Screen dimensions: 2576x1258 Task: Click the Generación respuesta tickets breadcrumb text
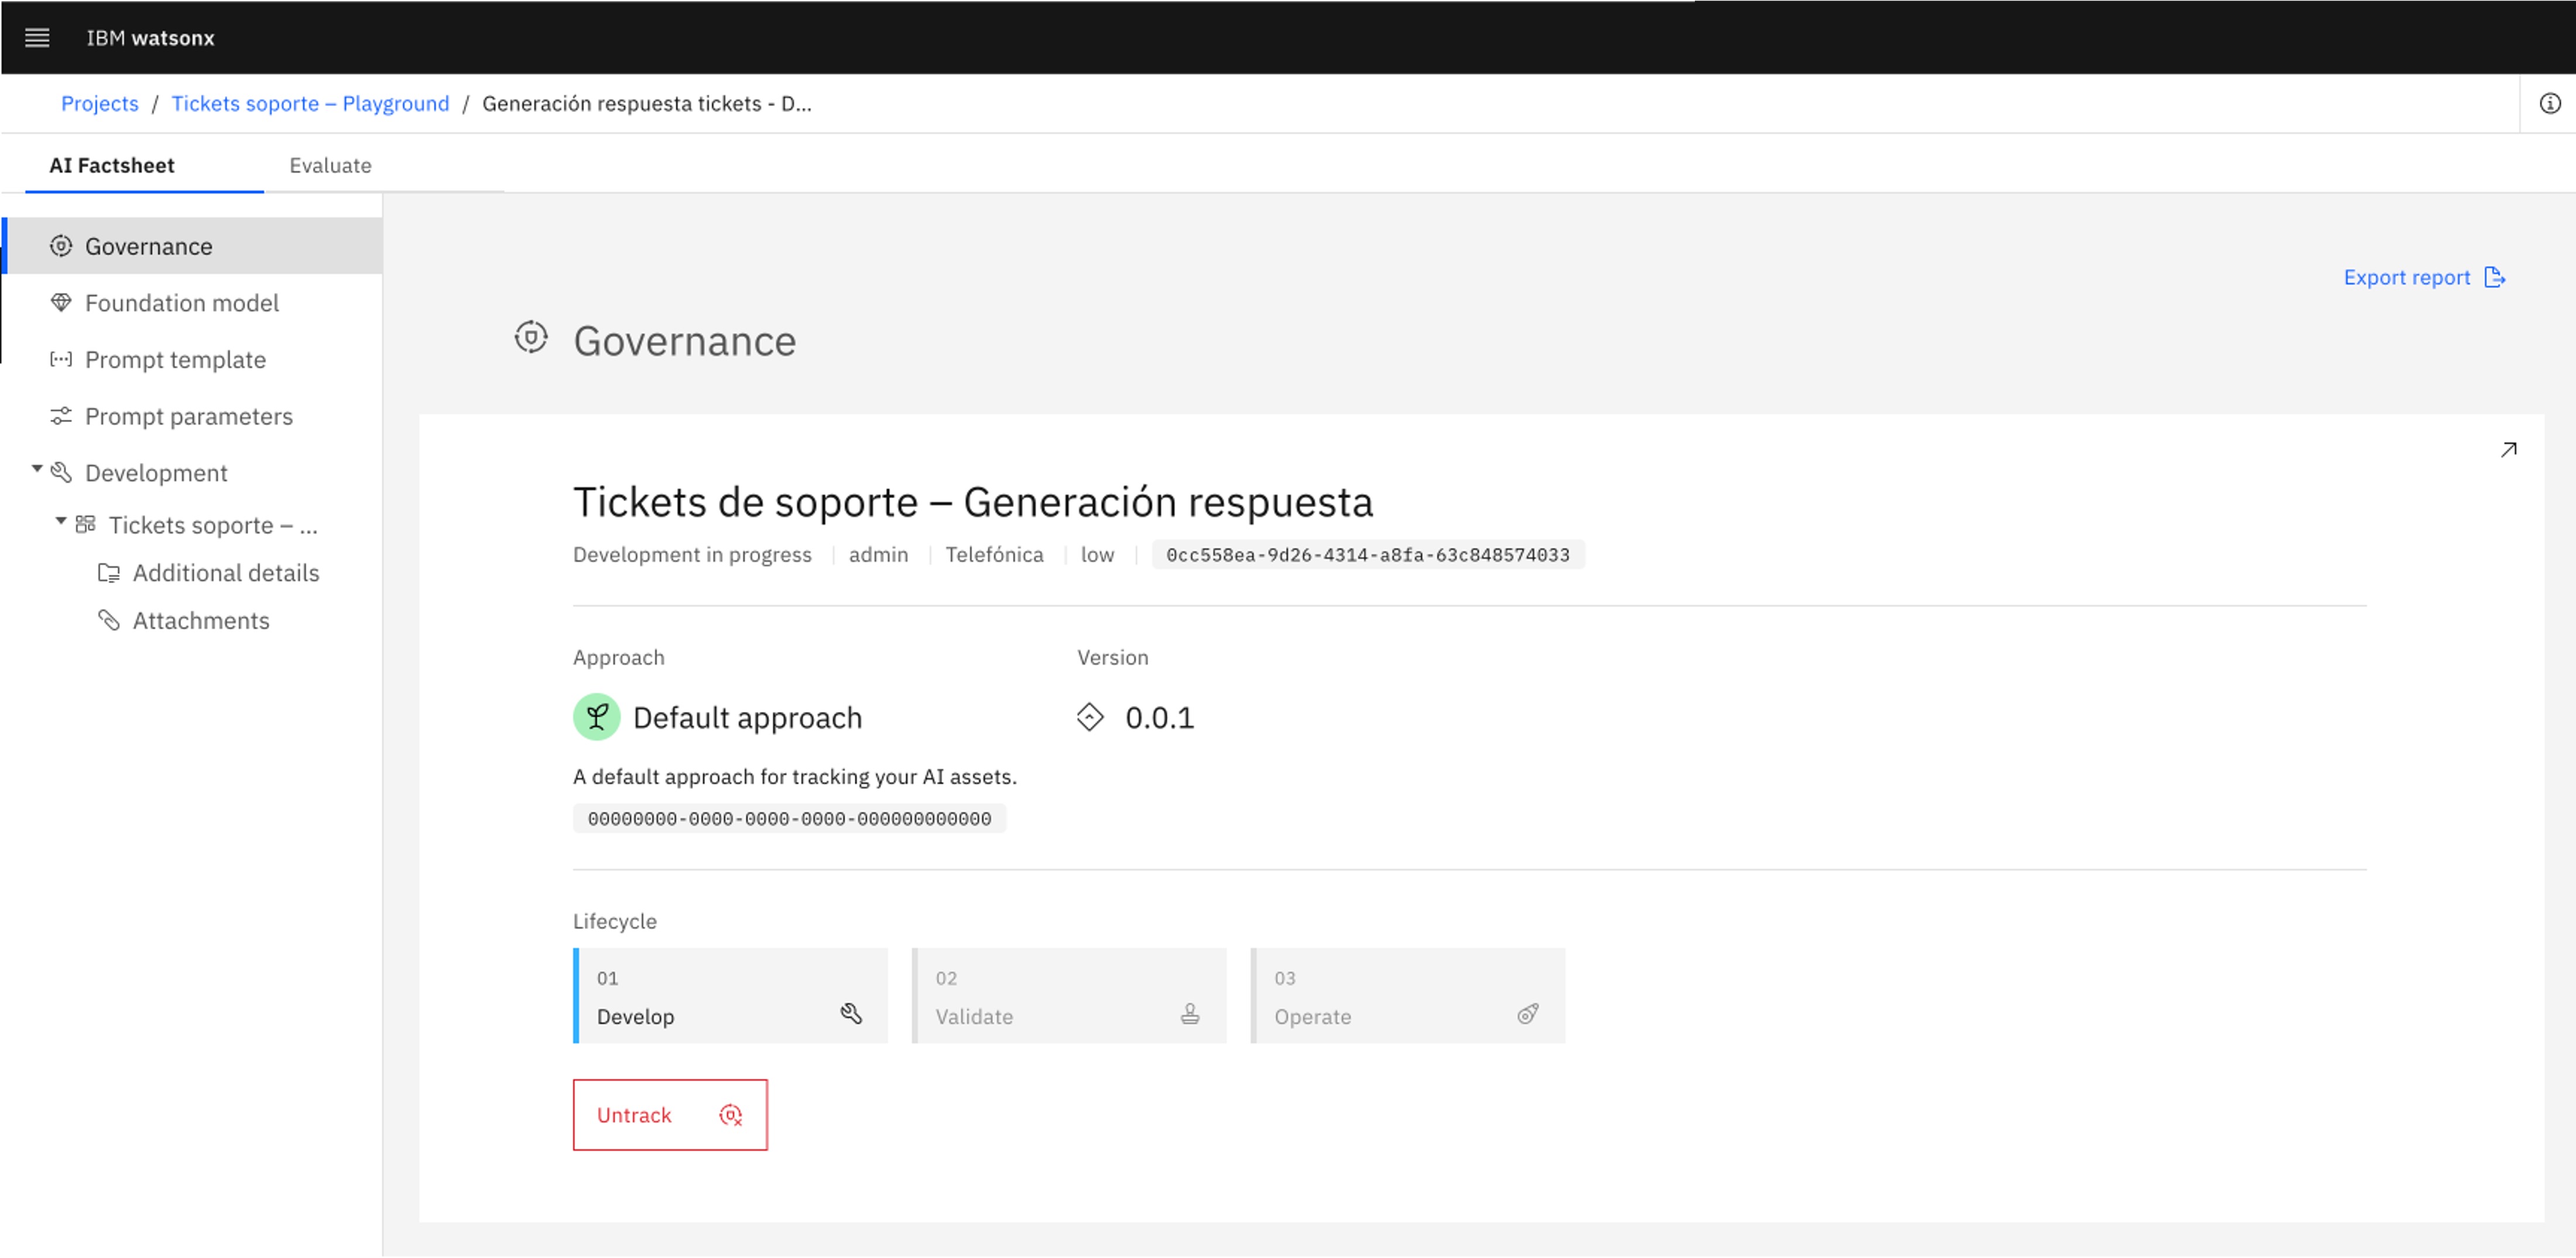click(646, 103)
